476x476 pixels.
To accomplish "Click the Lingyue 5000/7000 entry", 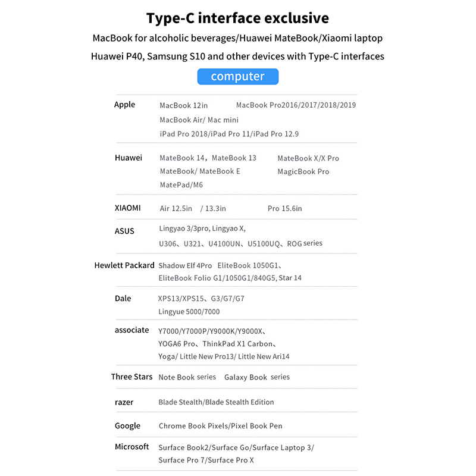I will pos(189,312).
